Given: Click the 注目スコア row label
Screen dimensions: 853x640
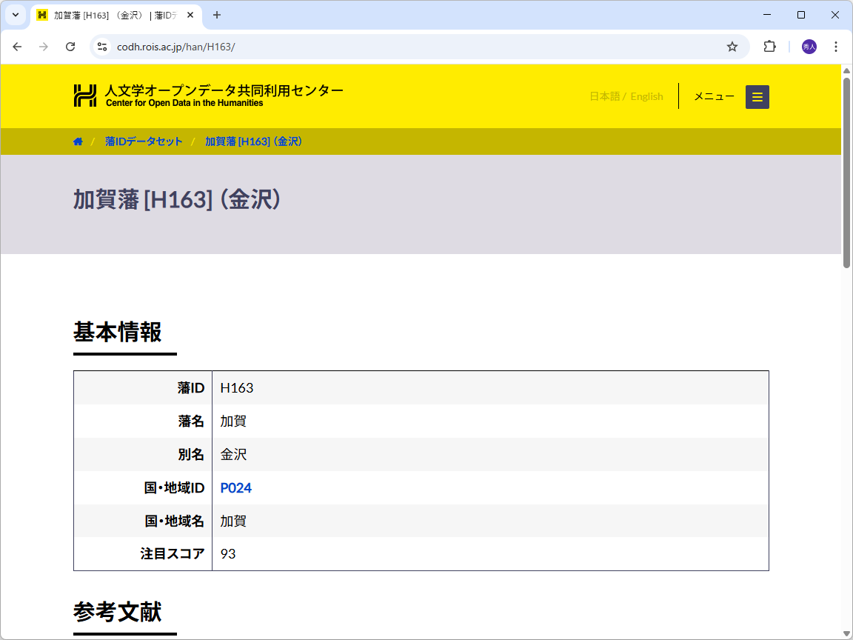Looking at the screenshot, I should 173,554.
